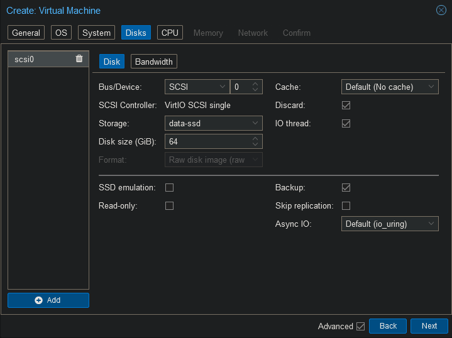Decrease the disk size with down arrow
Viewport: 452px width, 338px height.
(x=255, y=145)
